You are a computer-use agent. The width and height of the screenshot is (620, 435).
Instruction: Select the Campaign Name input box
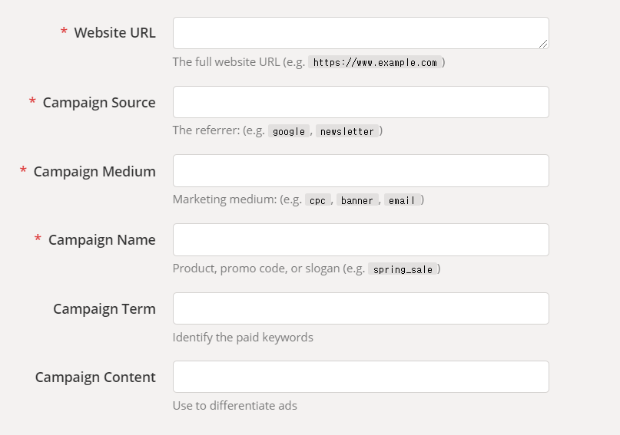click(360, 239)
